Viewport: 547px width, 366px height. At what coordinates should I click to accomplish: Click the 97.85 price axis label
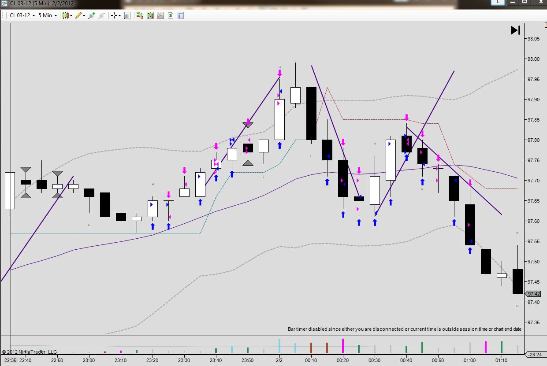[x=533, y=120]
